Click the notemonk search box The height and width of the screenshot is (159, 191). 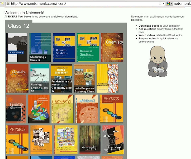click(182, 4)
